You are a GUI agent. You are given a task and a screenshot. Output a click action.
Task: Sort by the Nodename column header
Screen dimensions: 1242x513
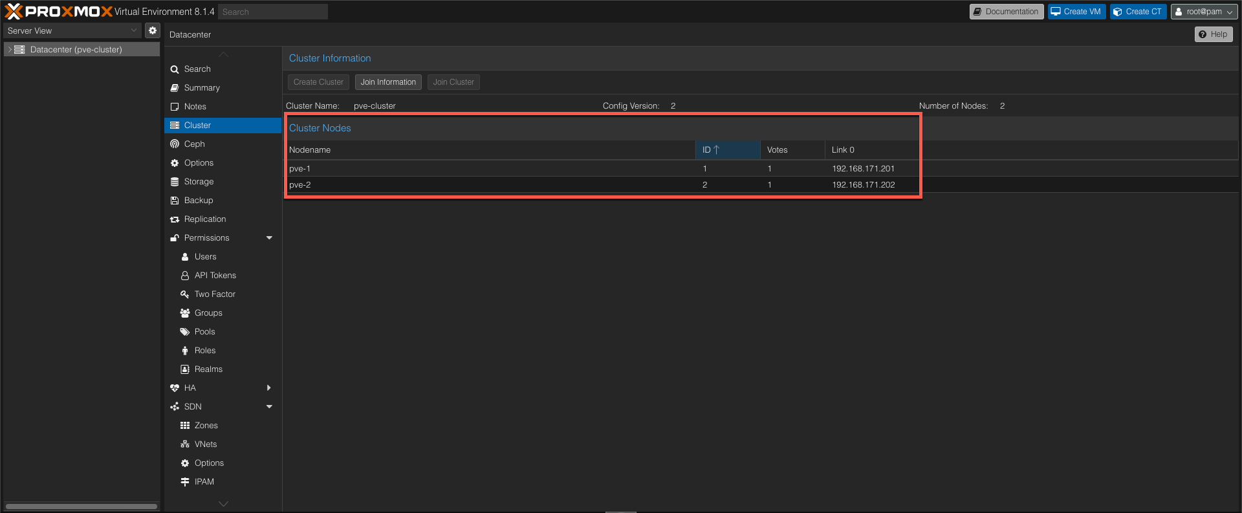click(x=491, y=150)
